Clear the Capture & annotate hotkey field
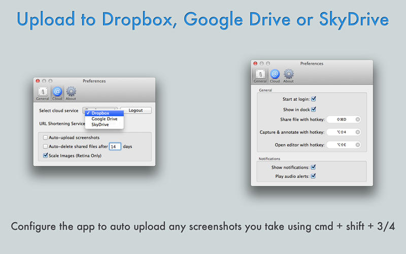The height and width of the screenshot is (254, 406). click(x=358, y=132)
